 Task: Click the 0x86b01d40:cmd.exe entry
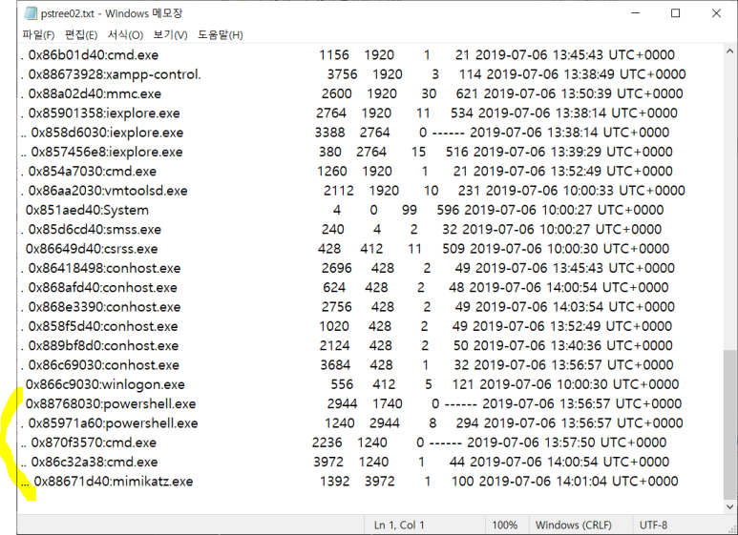[94, 55]
